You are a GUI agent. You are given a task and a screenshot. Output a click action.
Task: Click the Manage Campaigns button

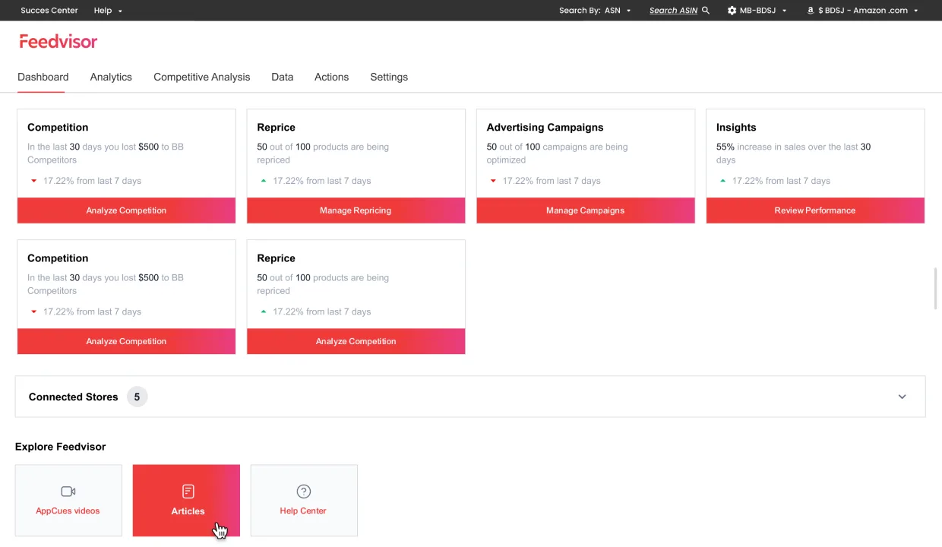click(x=586, y=210)
